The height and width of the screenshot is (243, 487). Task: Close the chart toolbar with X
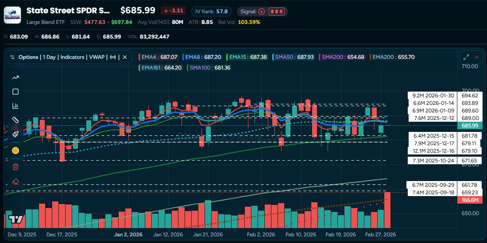click(125, 57)
